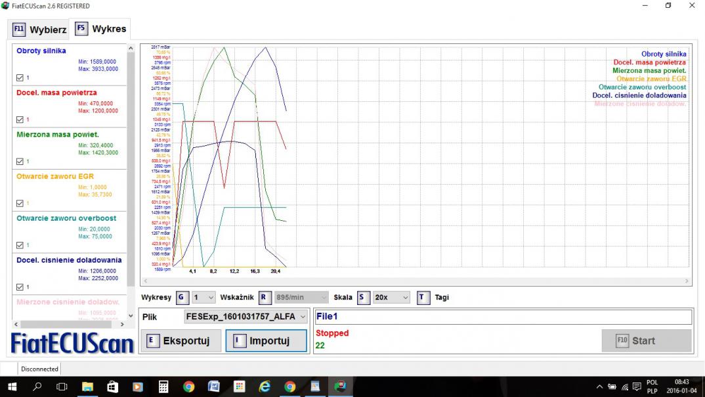Switch to FiatECUScan taskbar icon

pyautogui.click(x=341, y=386)
